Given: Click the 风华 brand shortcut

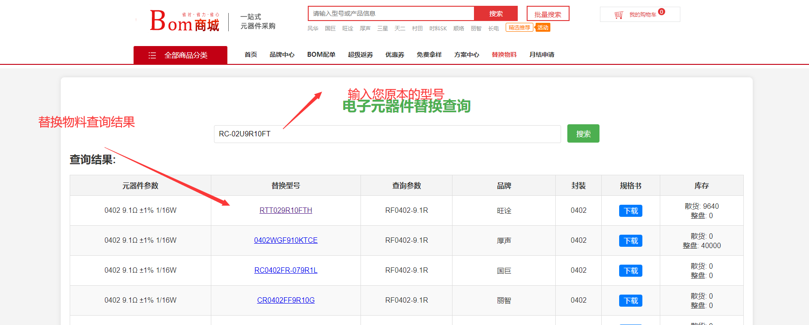Looking at the screenshot, I should click(x=313, y=28).
